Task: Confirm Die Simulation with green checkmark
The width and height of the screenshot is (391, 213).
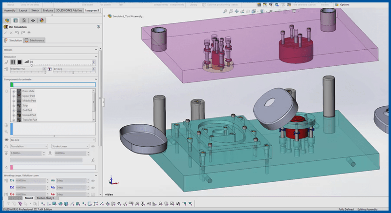Action: coord(5,33)
